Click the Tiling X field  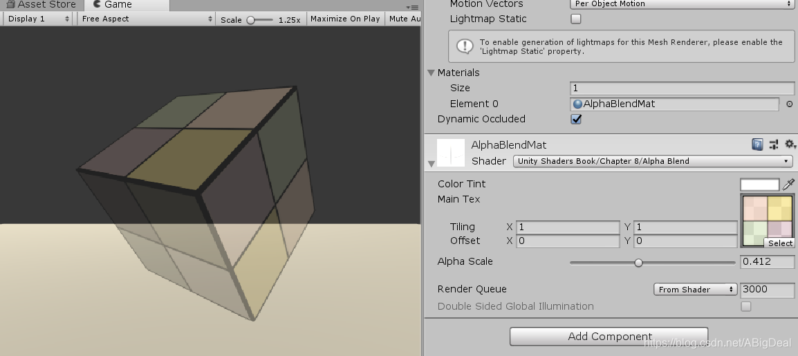[x=568, y=227]
